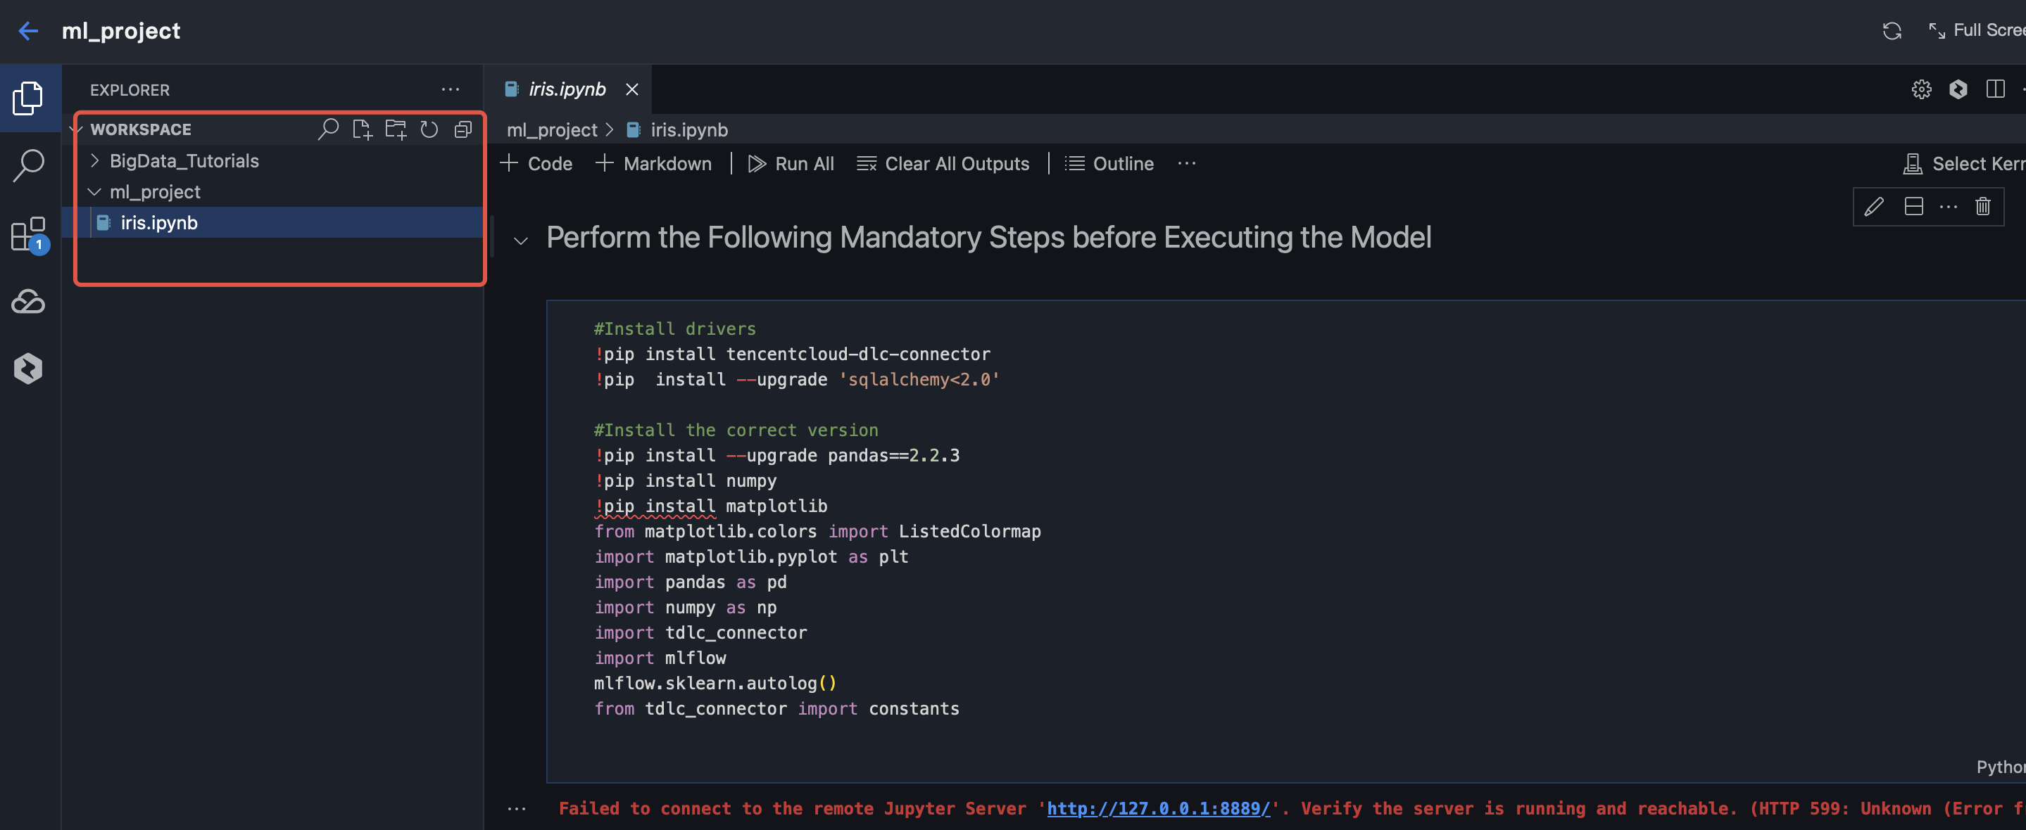Click Clear All Outputs button
This screenshot has height=830, width=2026.
click(x=943, y=163)
